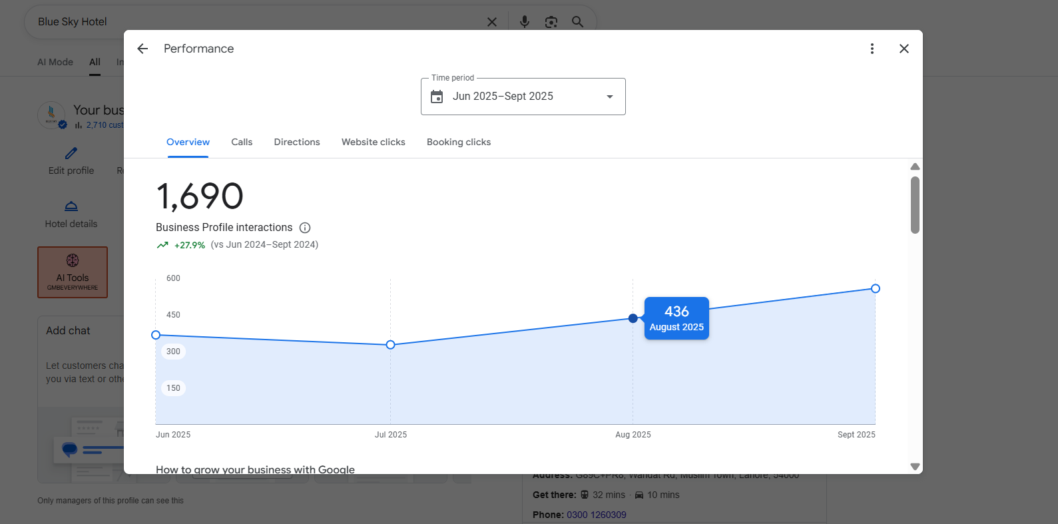The width and height of the screenshot is (1058, 524).
Task: Select the Booking clicks tab
Action: (x=459, y=142)
